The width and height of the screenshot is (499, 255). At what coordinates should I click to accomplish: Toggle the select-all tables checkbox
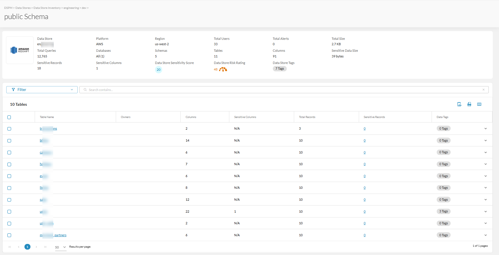click(x=9, y=117)
